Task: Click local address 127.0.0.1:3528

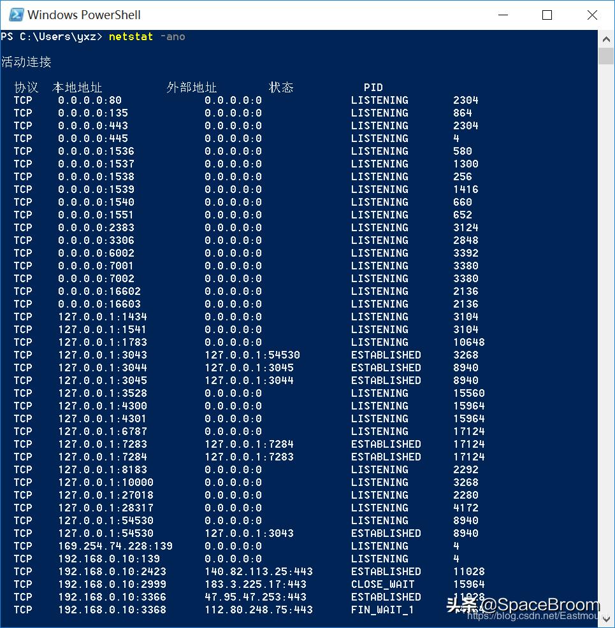Action: (103, 394)
